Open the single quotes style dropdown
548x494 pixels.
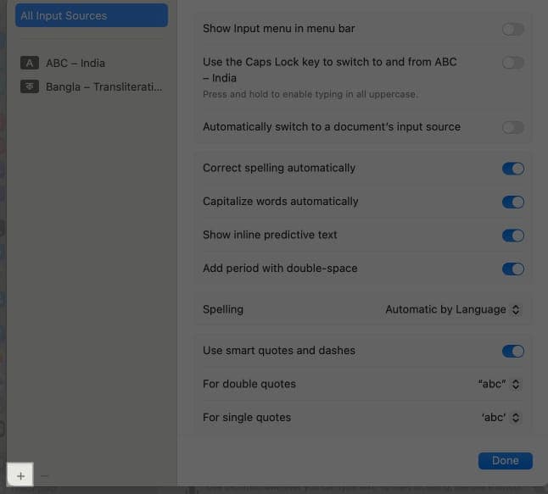tap(500, 417)
